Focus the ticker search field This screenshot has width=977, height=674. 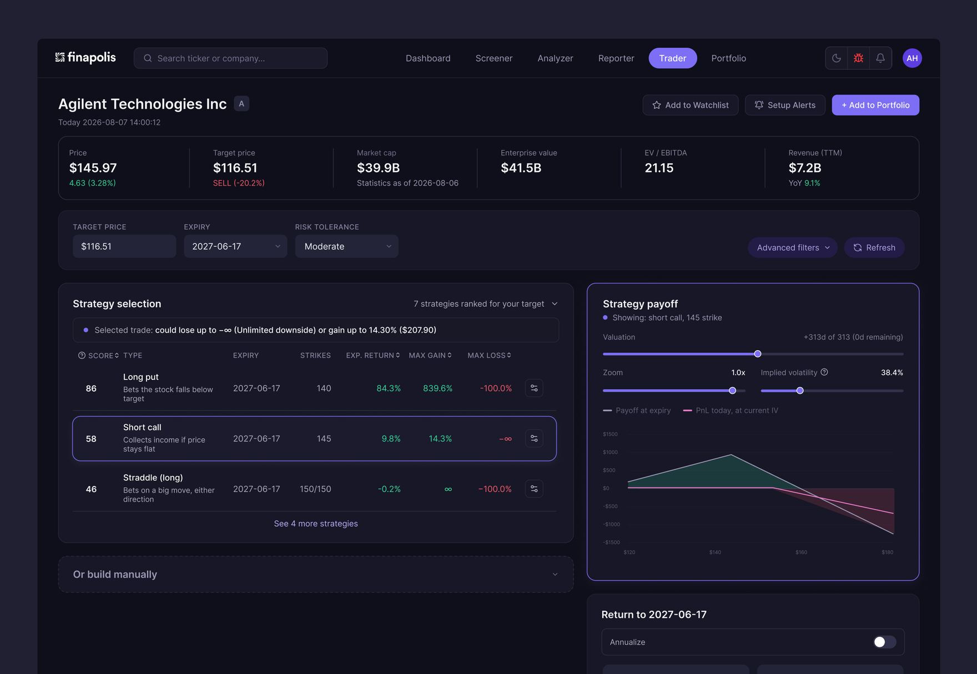pyautogui.click(x=230, y=58)
